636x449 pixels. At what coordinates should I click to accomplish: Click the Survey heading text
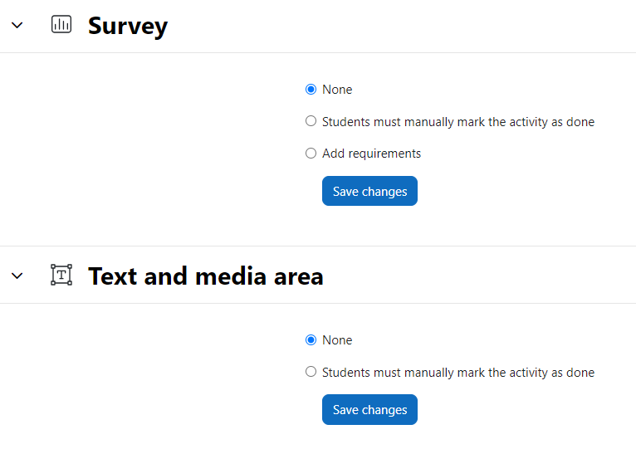[x=128, y=26]
